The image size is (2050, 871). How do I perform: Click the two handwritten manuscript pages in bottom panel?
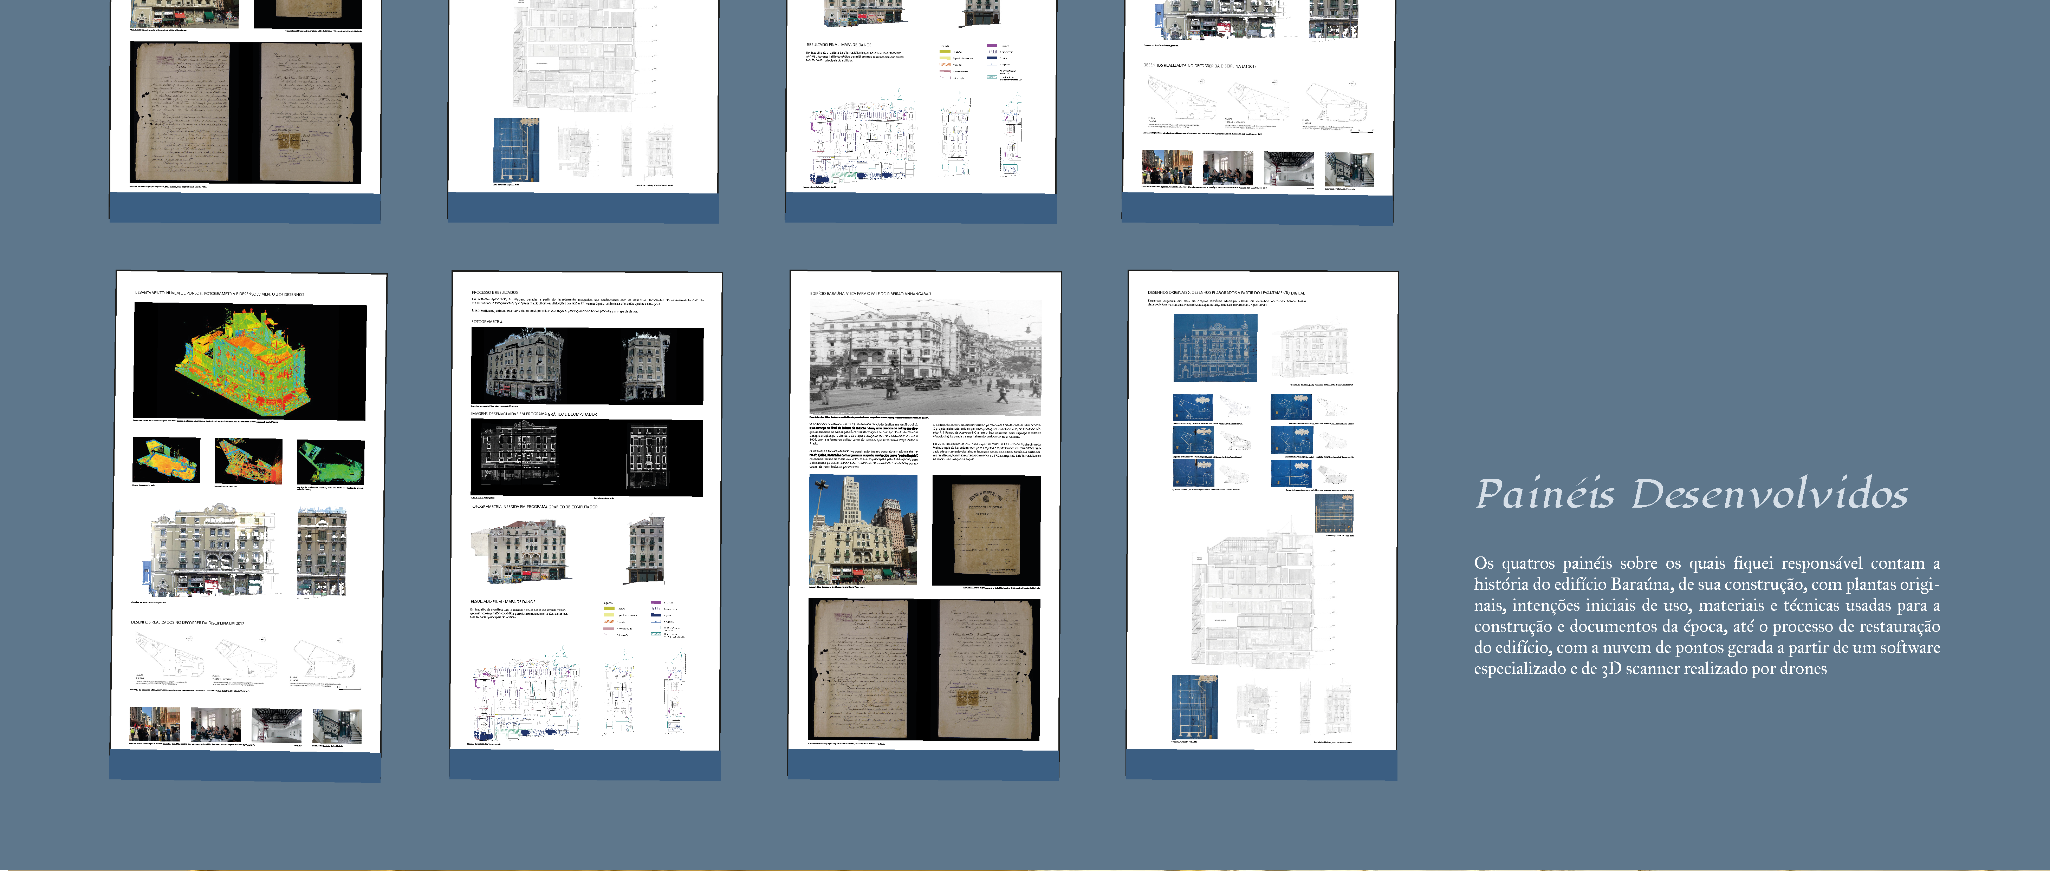(924, 670)
